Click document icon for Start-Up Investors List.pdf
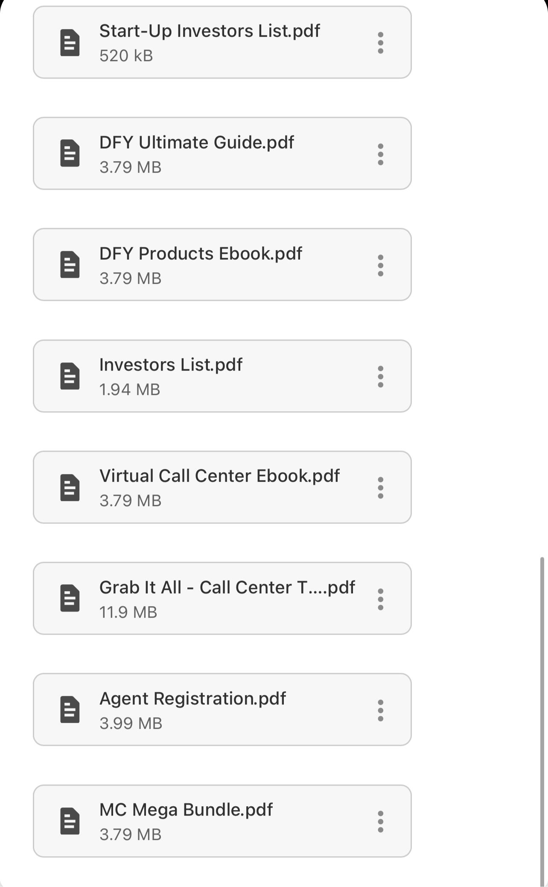The image size is (548, 887). click(70, 43)
